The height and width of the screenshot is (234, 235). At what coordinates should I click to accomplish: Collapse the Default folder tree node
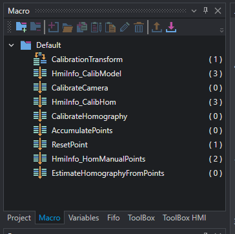tap(11, 45)
